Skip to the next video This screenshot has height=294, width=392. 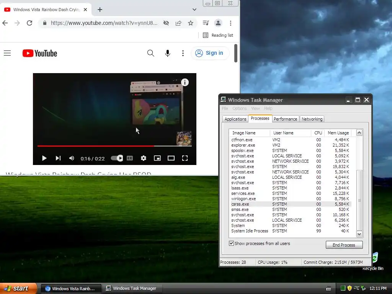coord(58,158)
